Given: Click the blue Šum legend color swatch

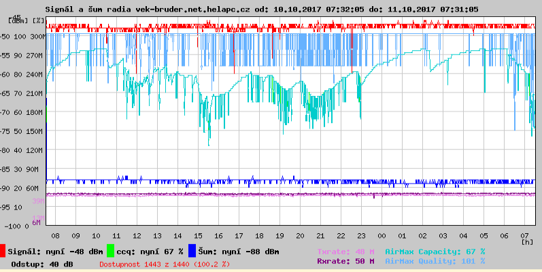Looking at the screenshot, I should [192, 251].
